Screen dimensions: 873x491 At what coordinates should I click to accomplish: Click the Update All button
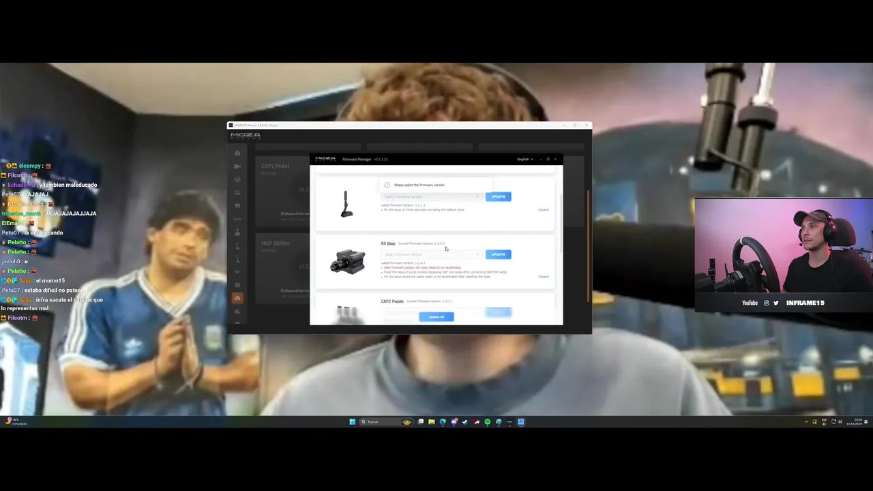pos(436,316)
